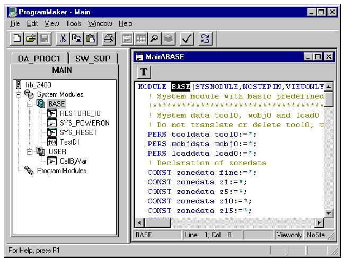Collapse the BASE module tree node

(29, 104)
